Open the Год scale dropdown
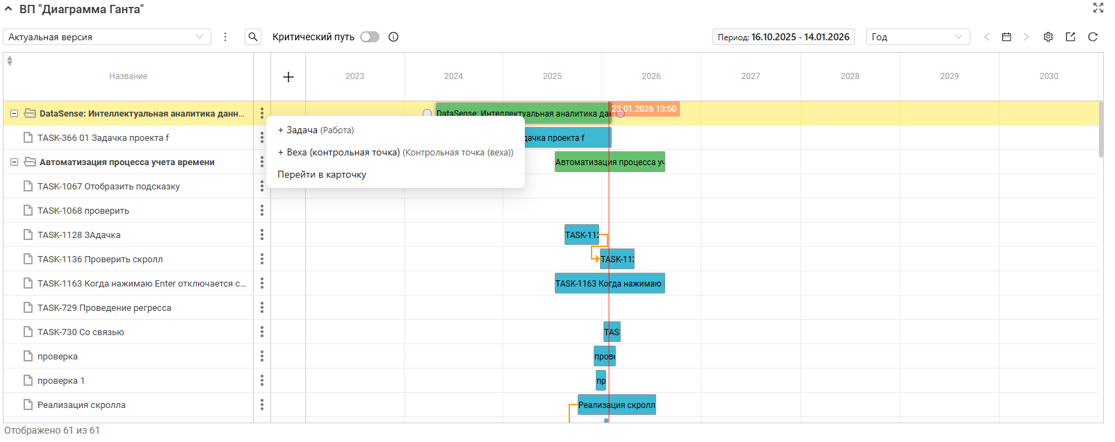1115x442 pixels. (x=918, y=37)
